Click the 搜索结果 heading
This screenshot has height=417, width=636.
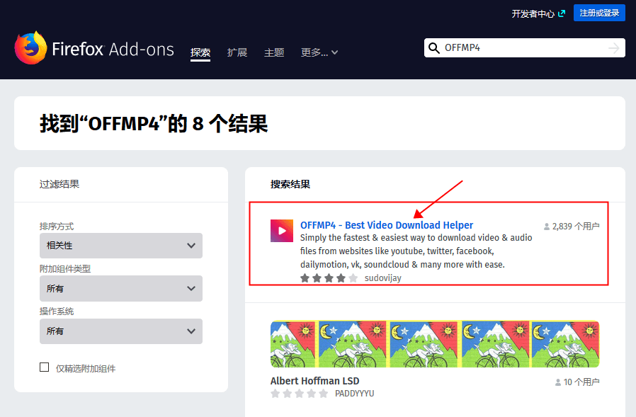click(290, 184)
